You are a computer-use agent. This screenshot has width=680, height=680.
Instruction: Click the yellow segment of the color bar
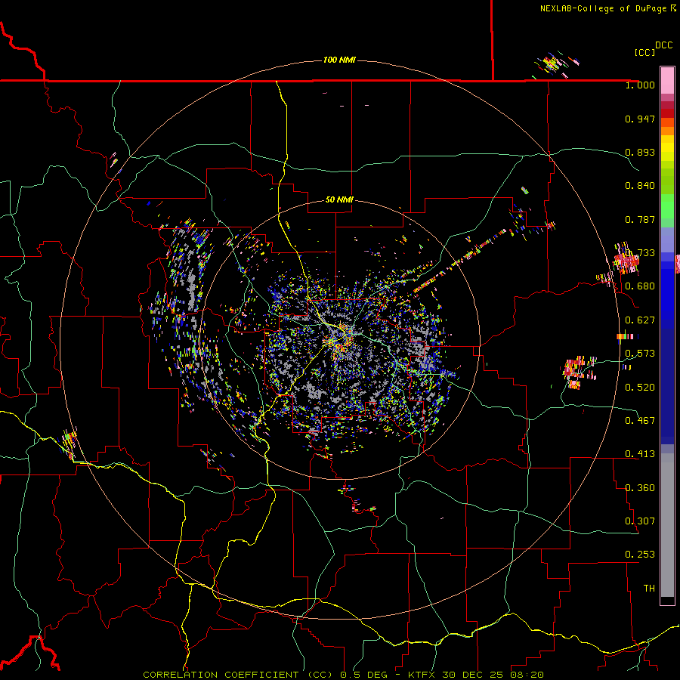click(667, 148)
